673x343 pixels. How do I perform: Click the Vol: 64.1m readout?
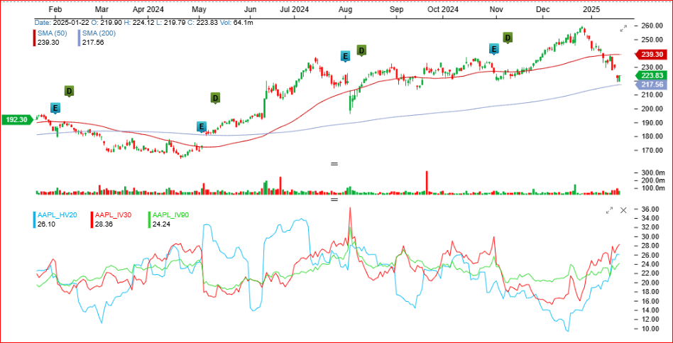pos(236,22)
